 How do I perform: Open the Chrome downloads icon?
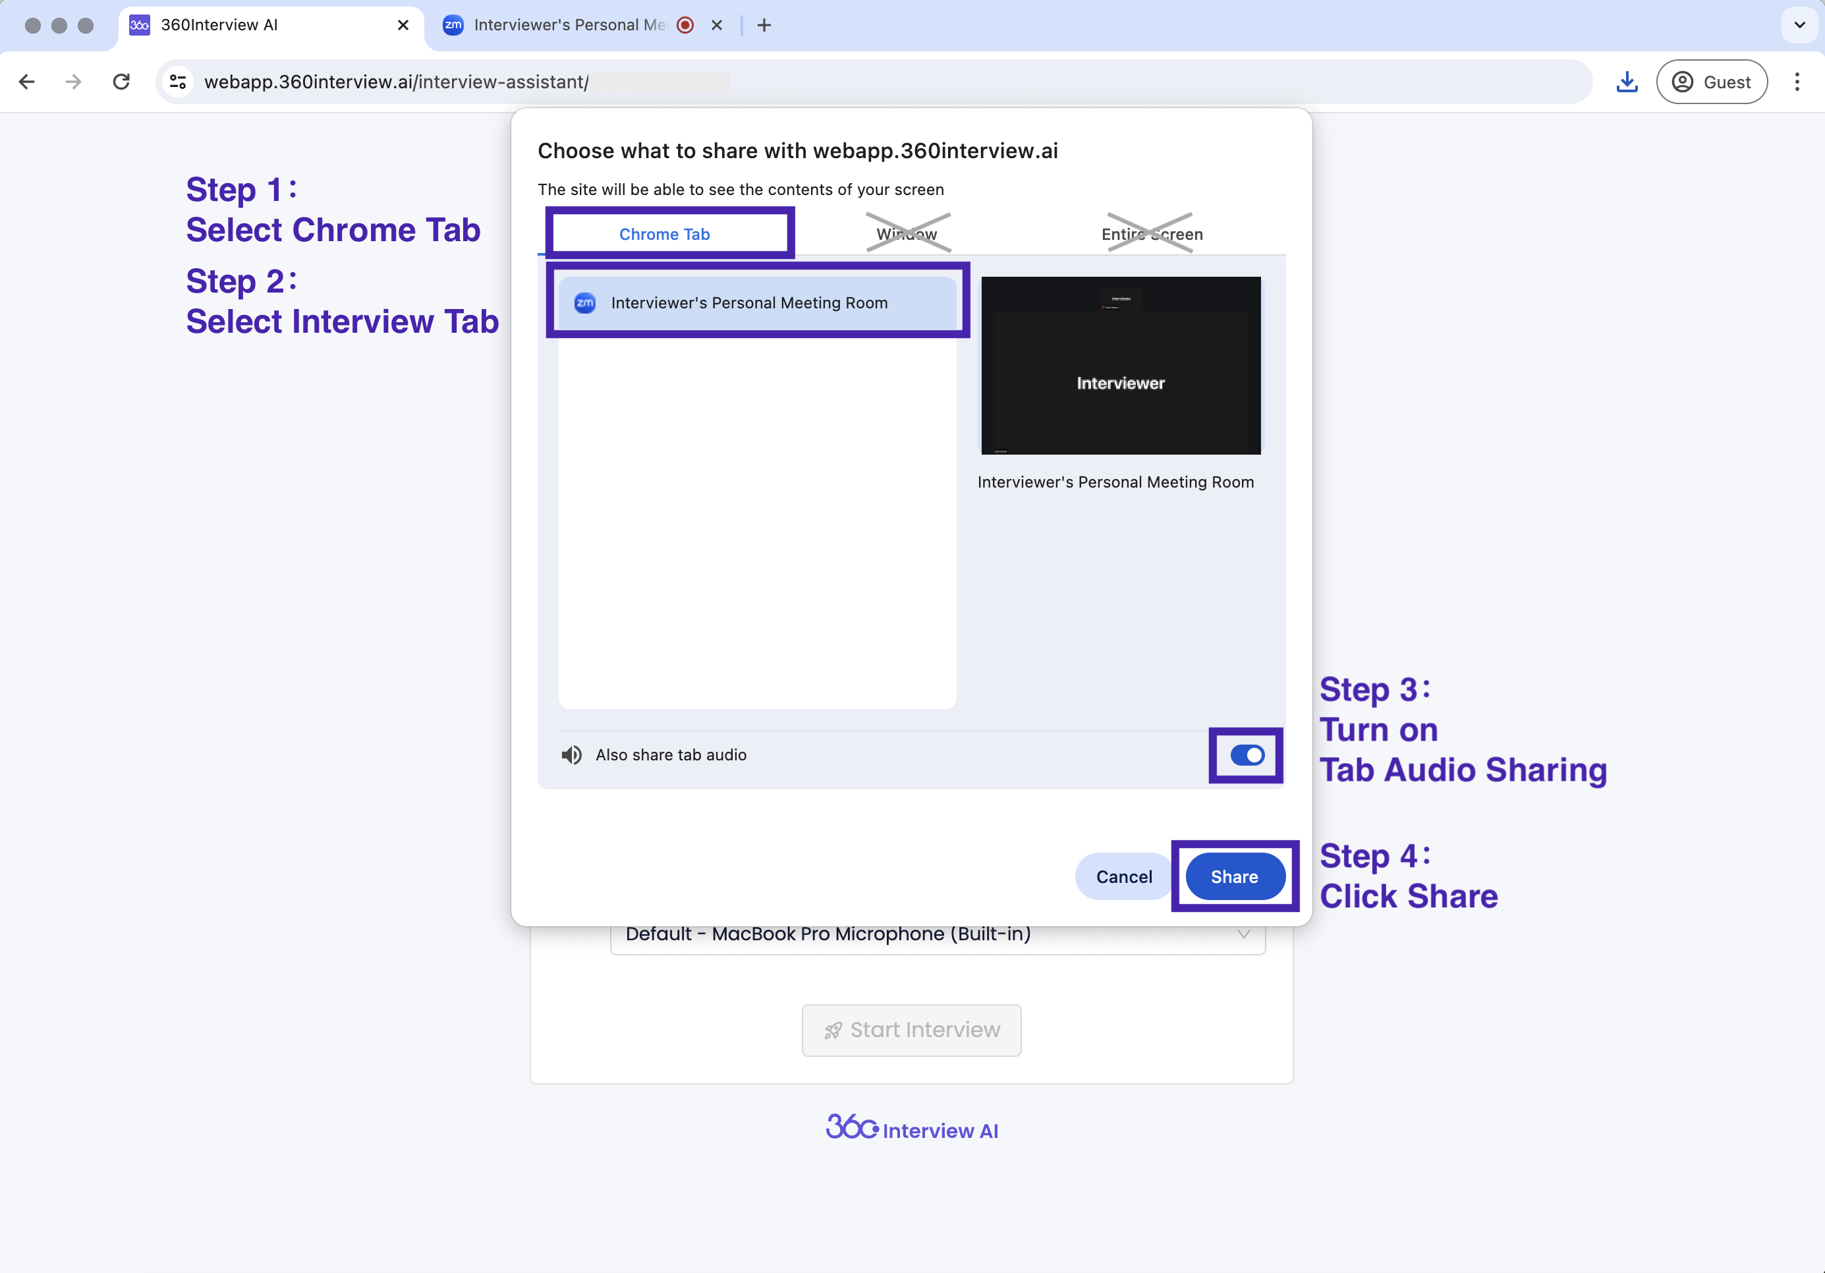[1627, 82]
